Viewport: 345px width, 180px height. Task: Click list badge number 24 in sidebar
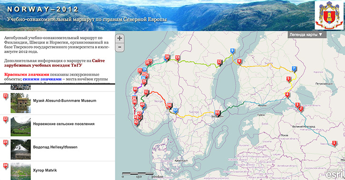6,166
